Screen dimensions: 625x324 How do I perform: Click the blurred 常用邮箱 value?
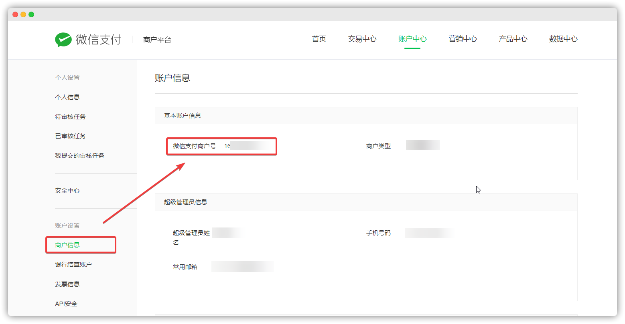click(x=243, y=267)
